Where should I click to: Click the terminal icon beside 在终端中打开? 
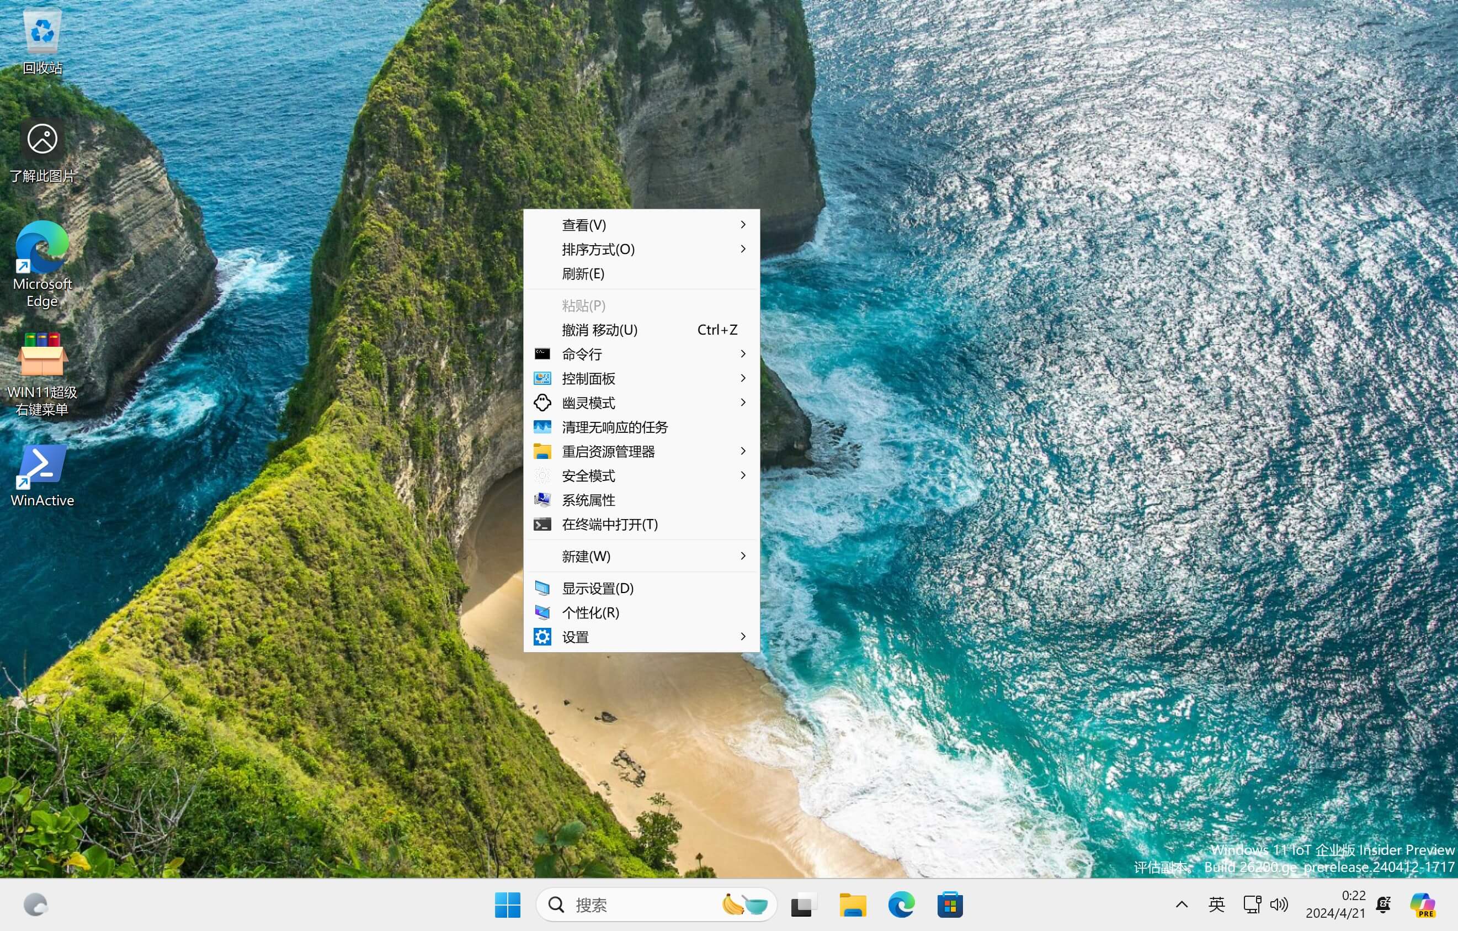(542, 525)
